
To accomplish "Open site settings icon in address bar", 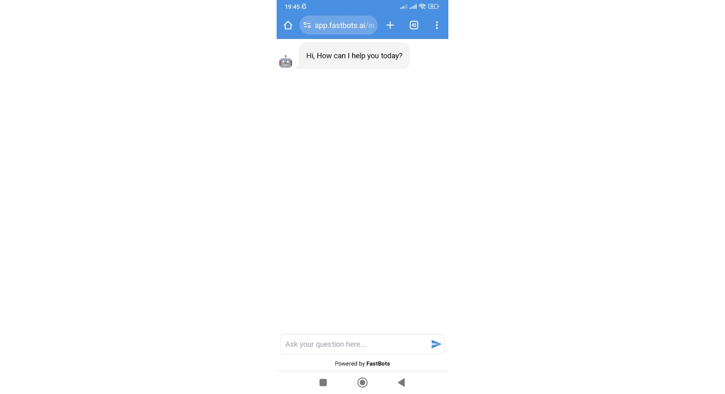I will (x=307, y=25).
